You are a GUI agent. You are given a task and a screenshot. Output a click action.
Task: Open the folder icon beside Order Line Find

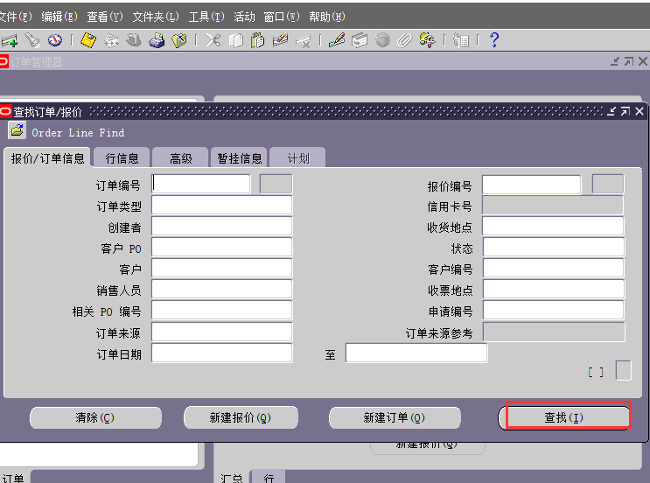pyautogui.click(x=17, y=131)
